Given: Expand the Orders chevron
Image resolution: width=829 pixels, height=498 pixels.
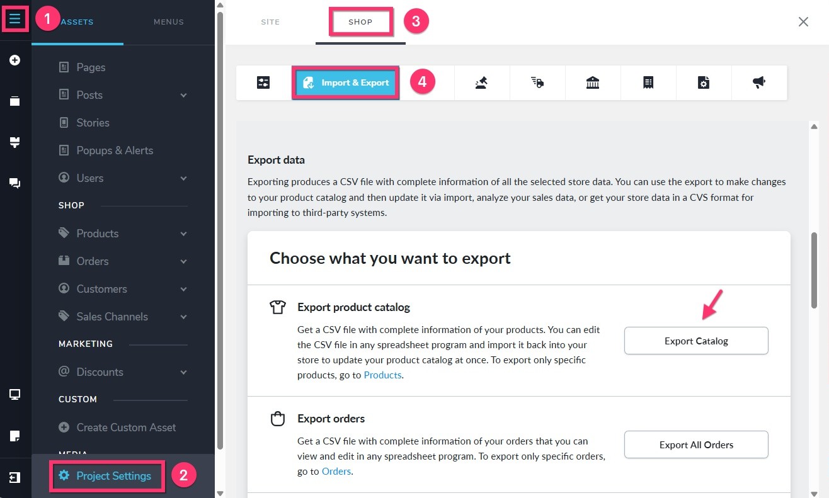Looking at the screenshot, I should pos(183,261).
